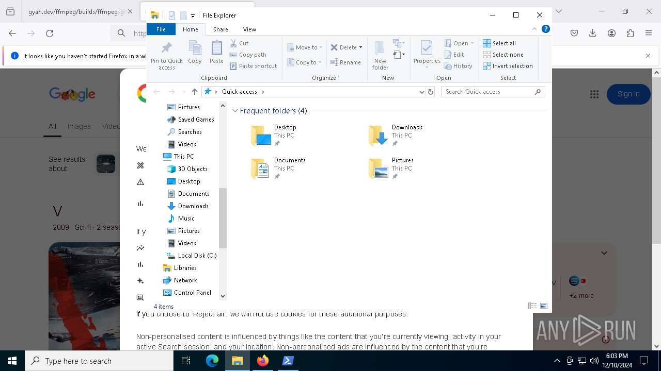Create a New folder from ribbon
661x371 pixels.
380,55
